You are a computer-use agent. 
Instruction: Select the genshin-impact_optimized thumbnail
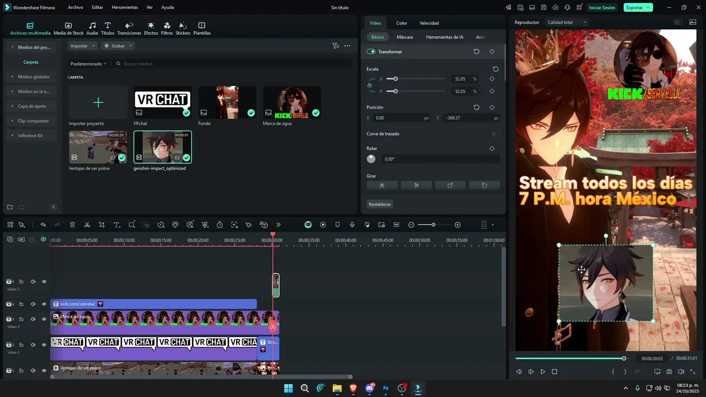[163, 147]
